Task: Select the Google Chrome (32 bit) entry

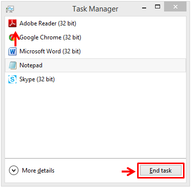Action: pyautogui.click(x=95, y=37)
